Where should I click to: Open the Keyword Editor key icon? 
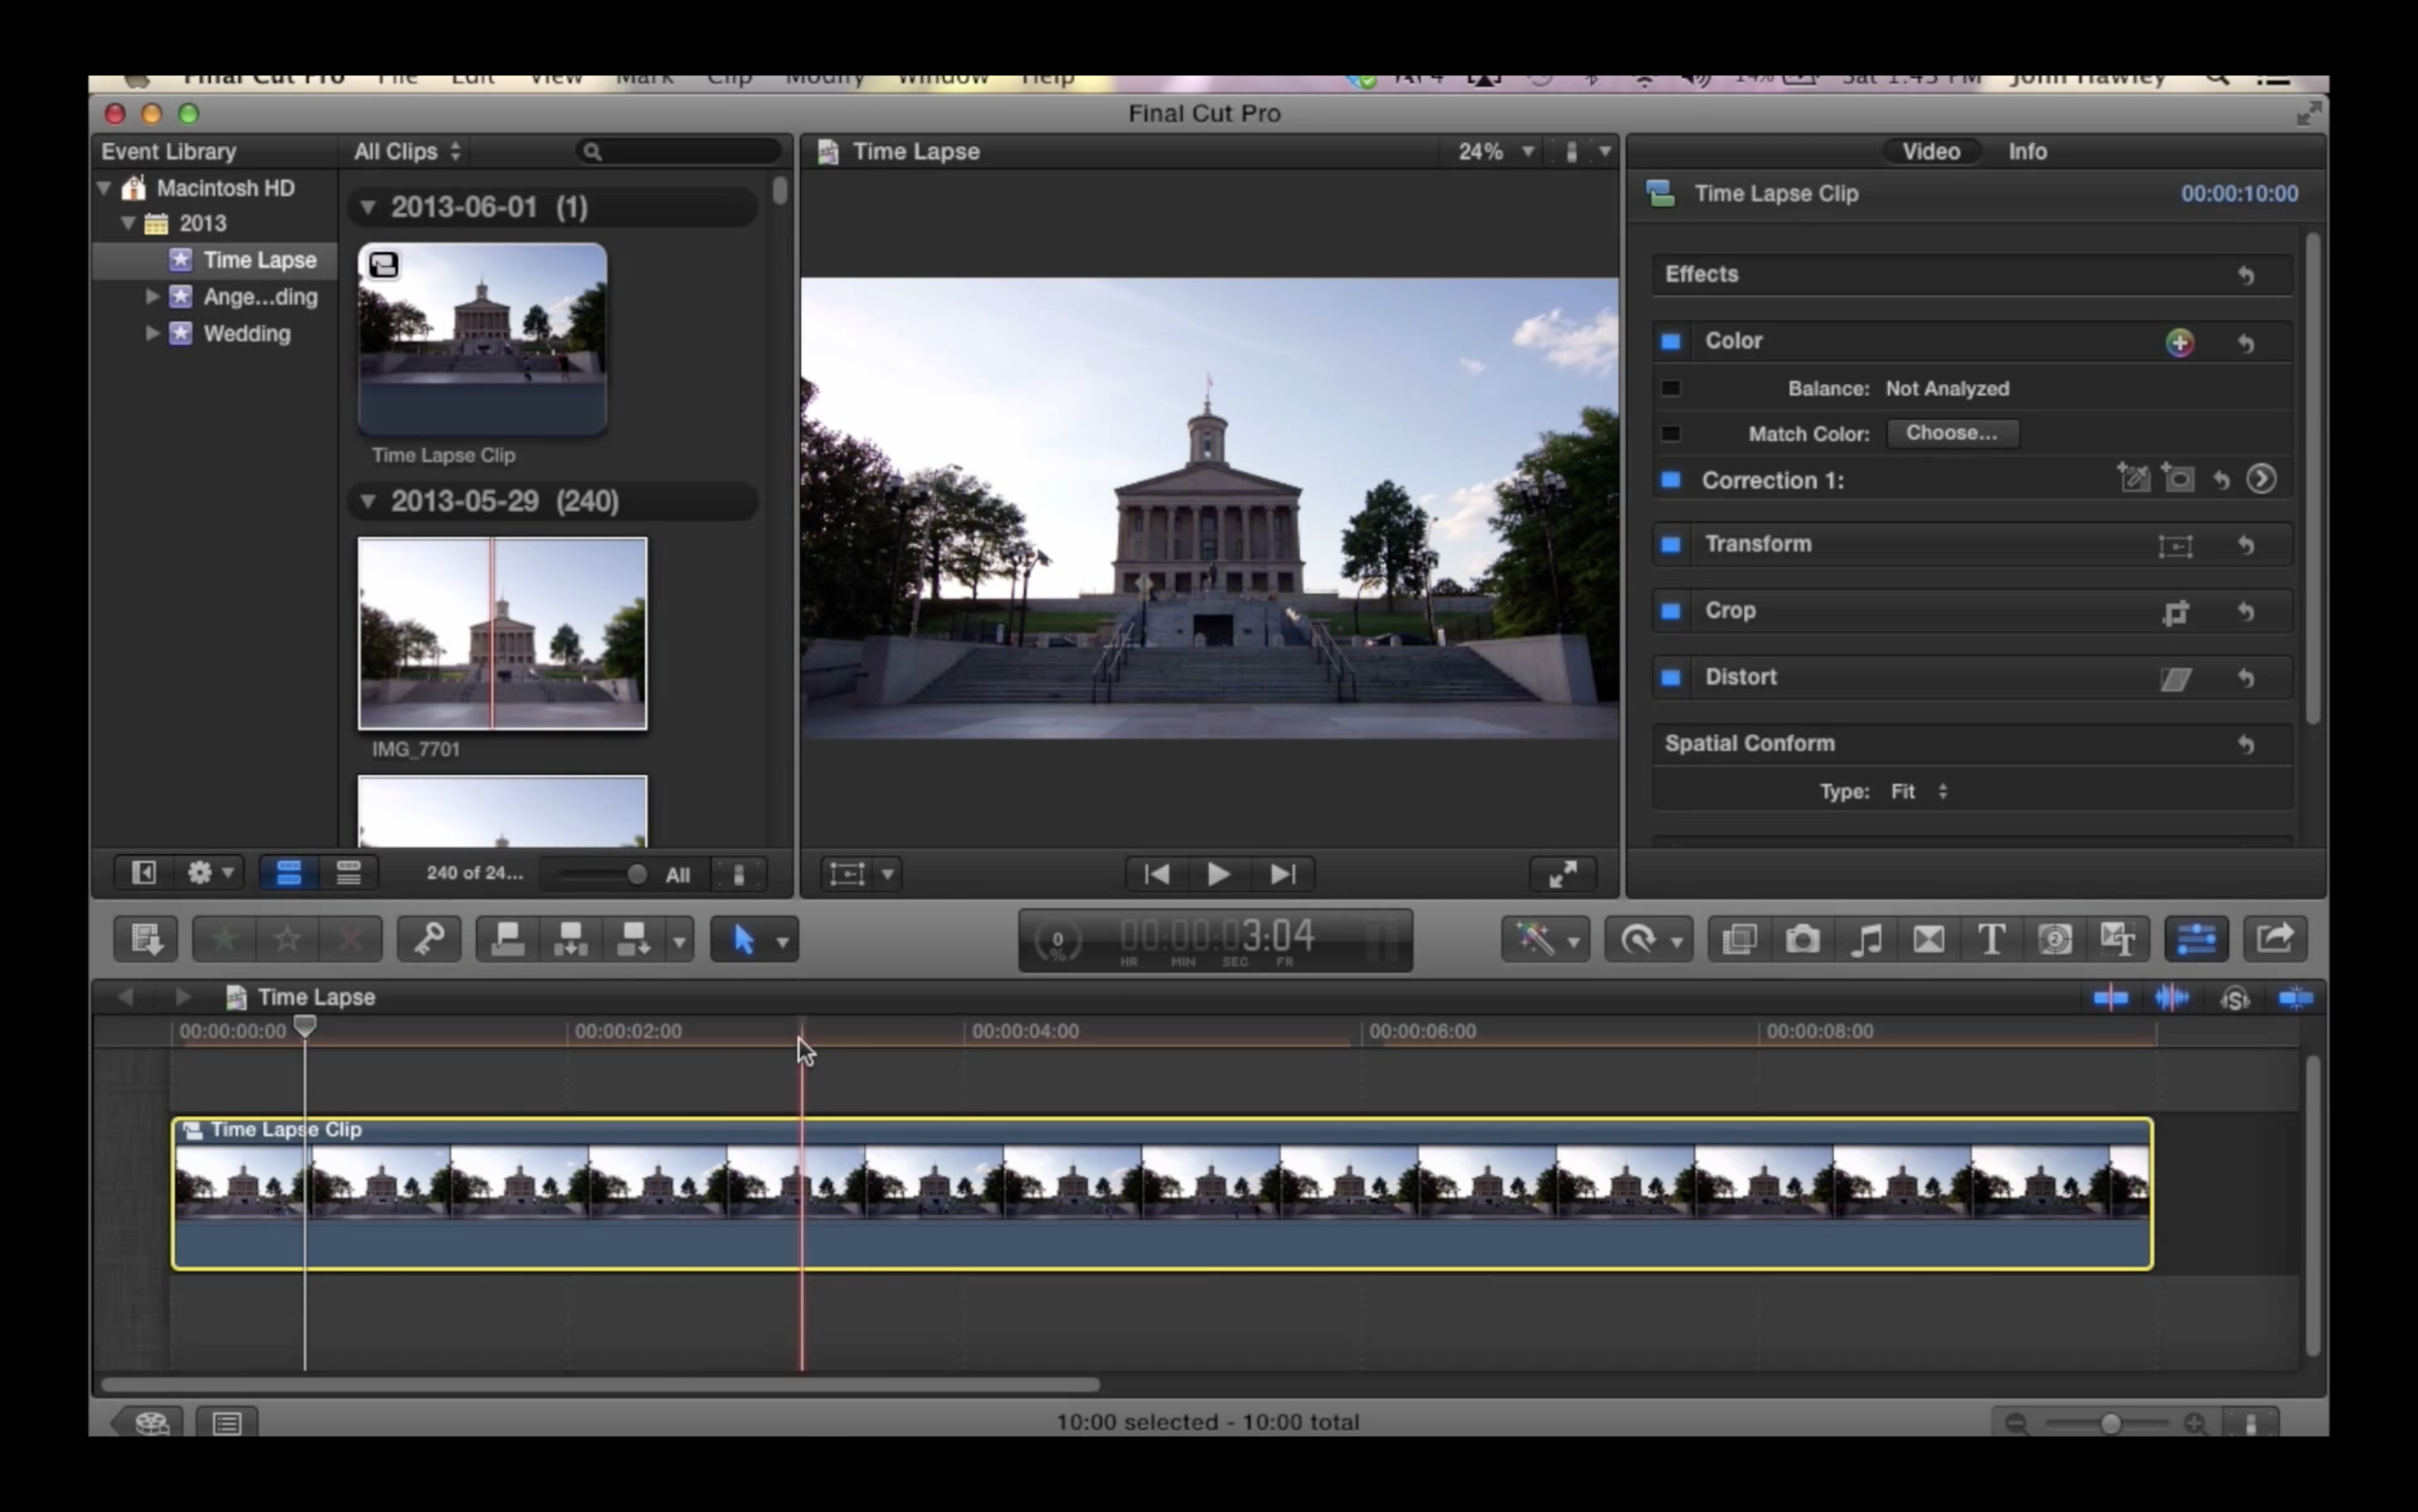click(429, 939)
